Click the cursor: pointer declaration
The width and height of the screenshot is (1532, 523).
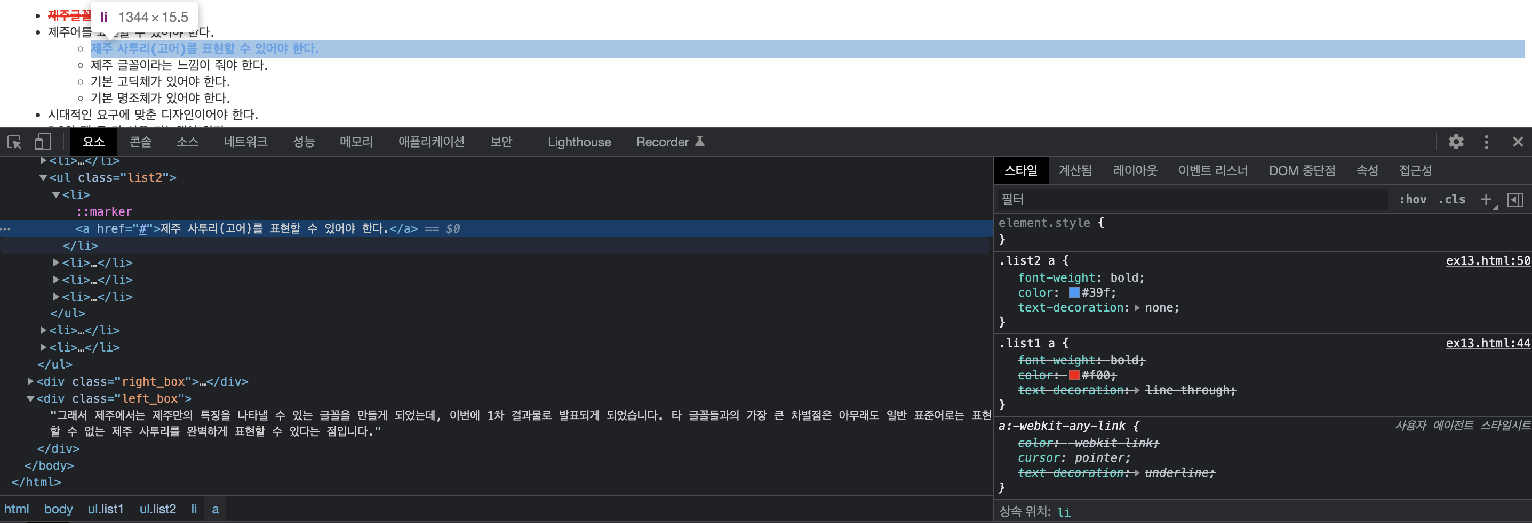(x=1073, y=457)
